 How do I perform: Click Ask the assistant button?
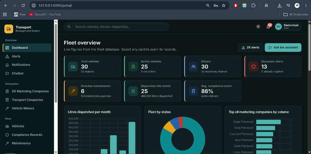tap(283, 47)
